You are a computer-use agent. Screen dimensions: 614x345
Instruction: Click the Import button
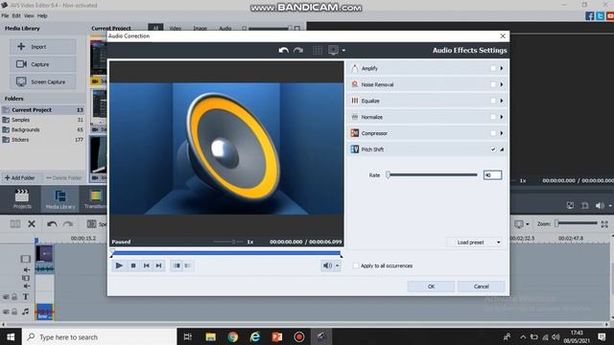pyautogui.click(x=42, y=47)
